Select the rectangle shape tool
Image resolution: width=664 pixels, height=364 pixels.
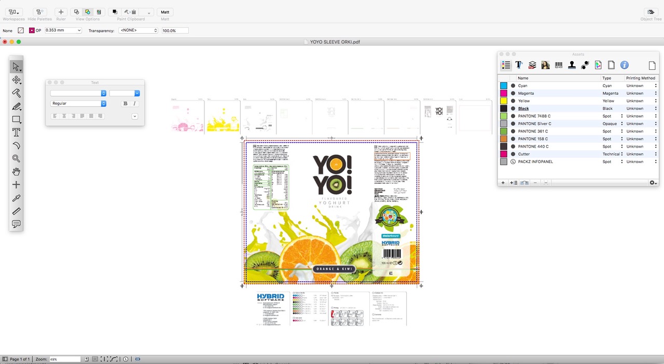[x=16, y=120]
